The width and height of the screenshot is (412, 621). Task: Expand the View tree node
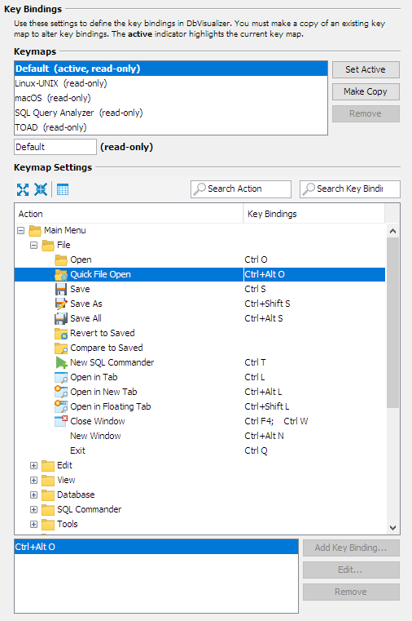pyautogui.click(x=34, y=480)
